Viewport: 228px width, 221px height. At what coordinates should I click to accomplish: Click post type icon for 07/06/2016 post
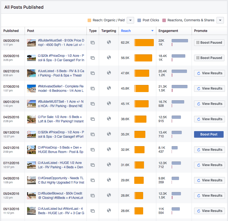coord(93,89)
